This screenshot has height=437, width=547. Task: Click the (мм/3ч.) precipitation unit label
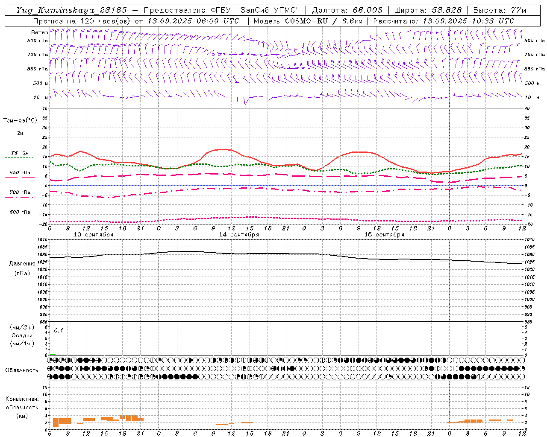[x=22, y=327]
